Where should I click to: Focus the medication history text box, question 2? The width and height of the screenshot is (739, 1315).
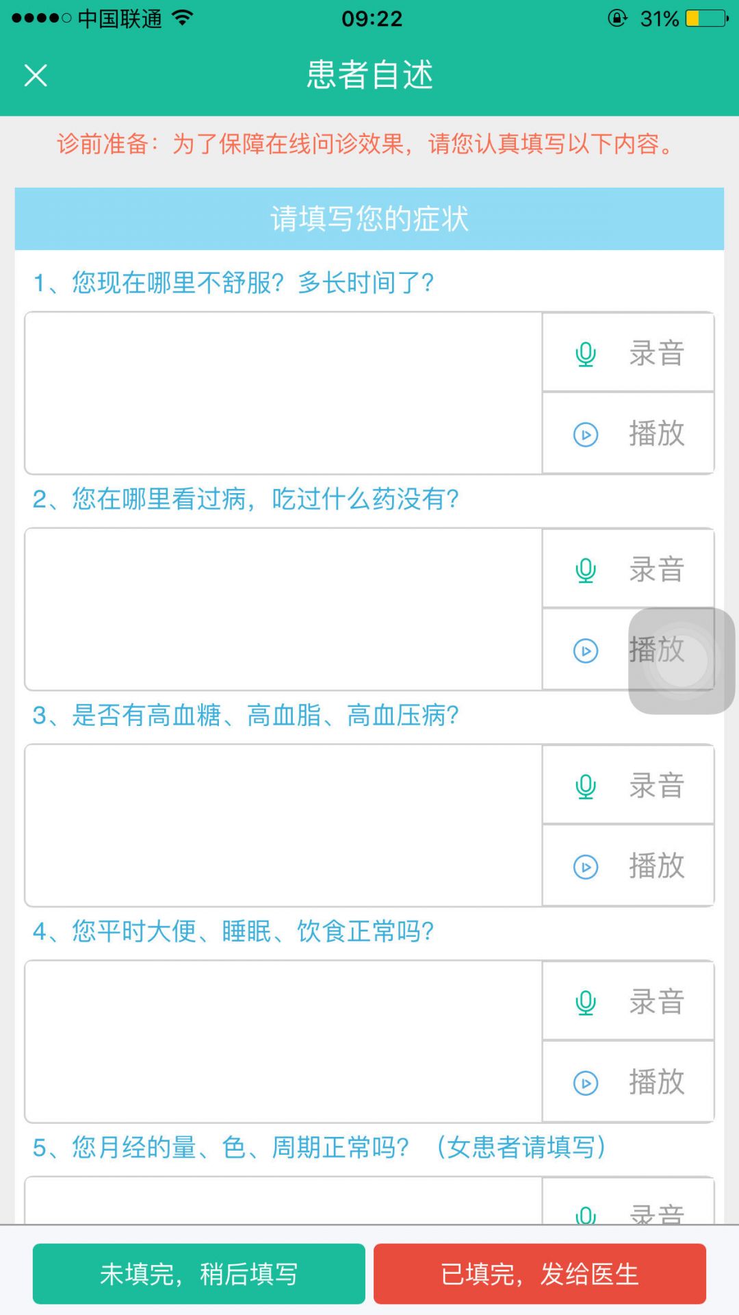pyautogui.click(x=283, y=610)
